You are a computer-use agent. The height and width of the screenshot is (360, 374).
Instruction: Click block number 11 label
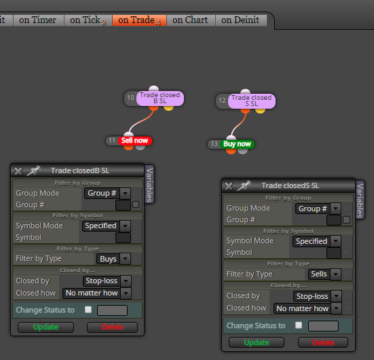(112, 141)
